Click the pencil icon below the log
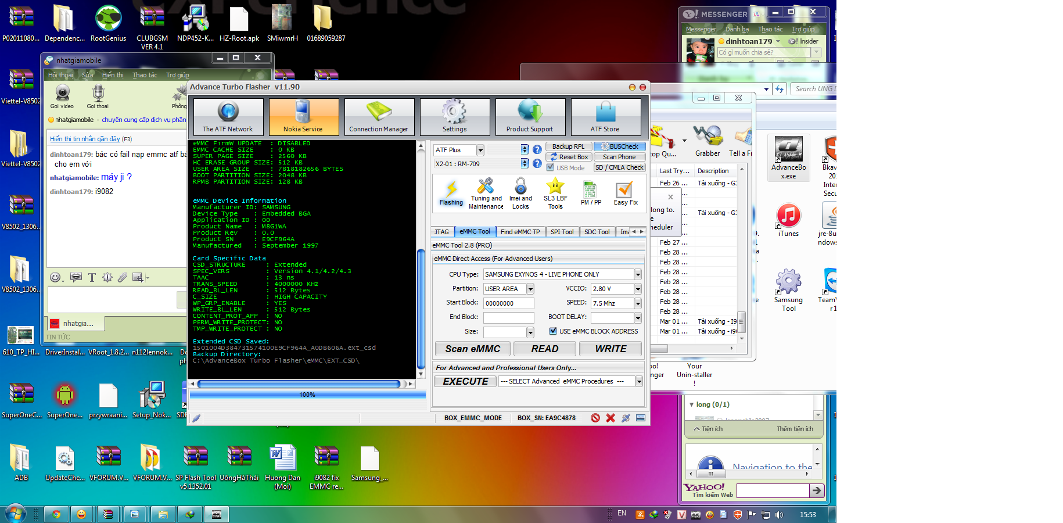The width and height of the screenshot is (1063, 523). pyautogui.click(x=196, y=418)
